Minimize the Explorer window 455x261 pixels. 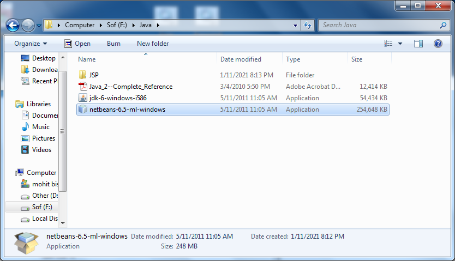click(x=403, y=6)
